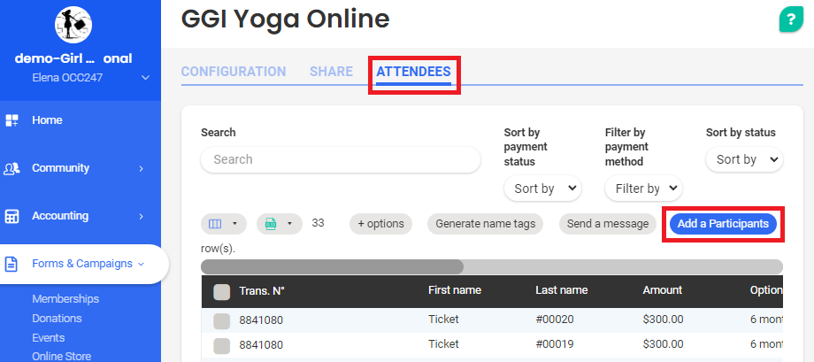Open the Filter by payment method dropdown
This screenshot has height=362, width=814.
click(x=643, y=189)
